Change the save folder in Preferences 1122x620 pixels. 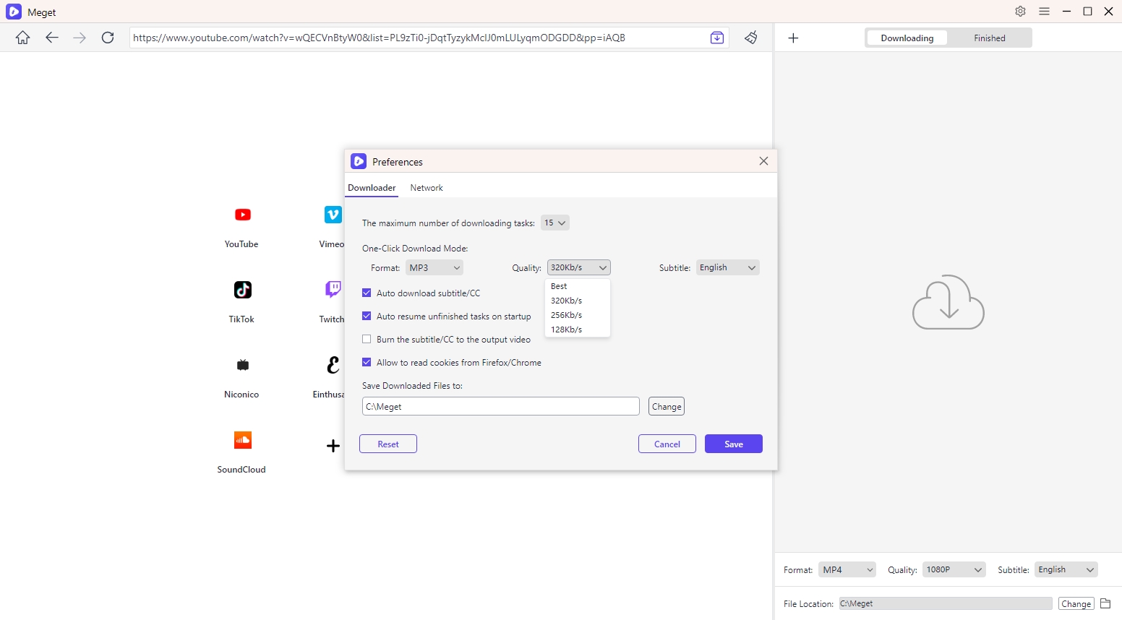tap(667, 406)
